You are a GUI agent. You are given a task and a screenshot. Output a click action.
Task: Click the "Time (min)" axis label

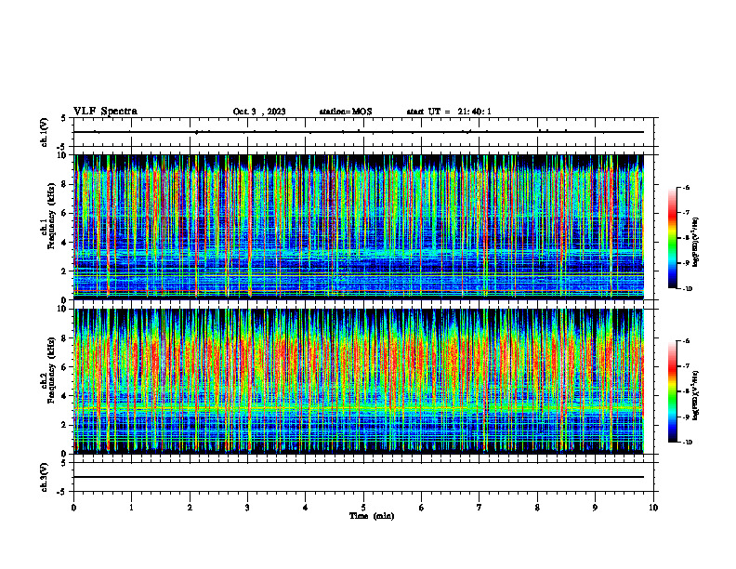coord(372,516)
